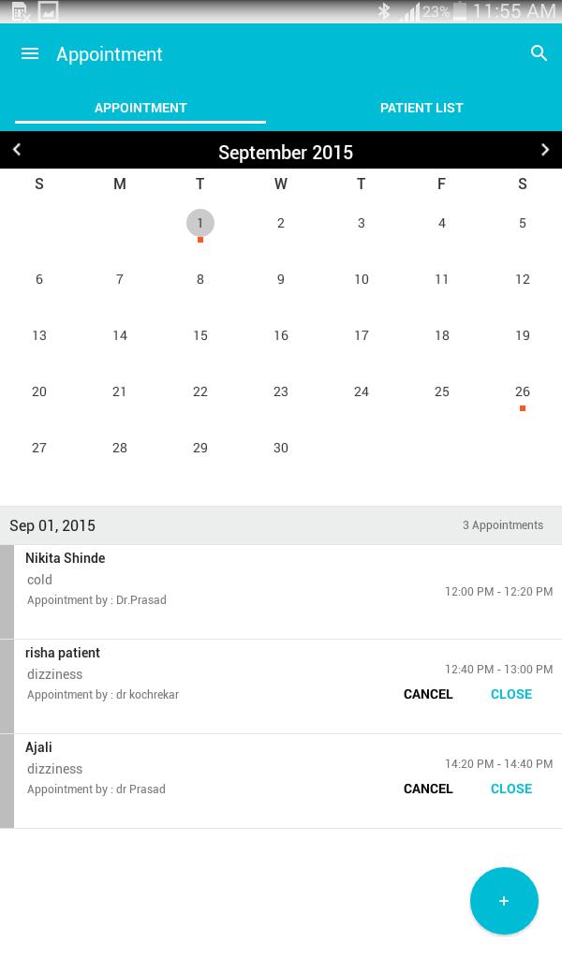
Task: Select September 1 on the calendar
Action: coord(200,223)
